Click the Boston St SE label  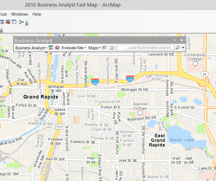pos(158,177)
